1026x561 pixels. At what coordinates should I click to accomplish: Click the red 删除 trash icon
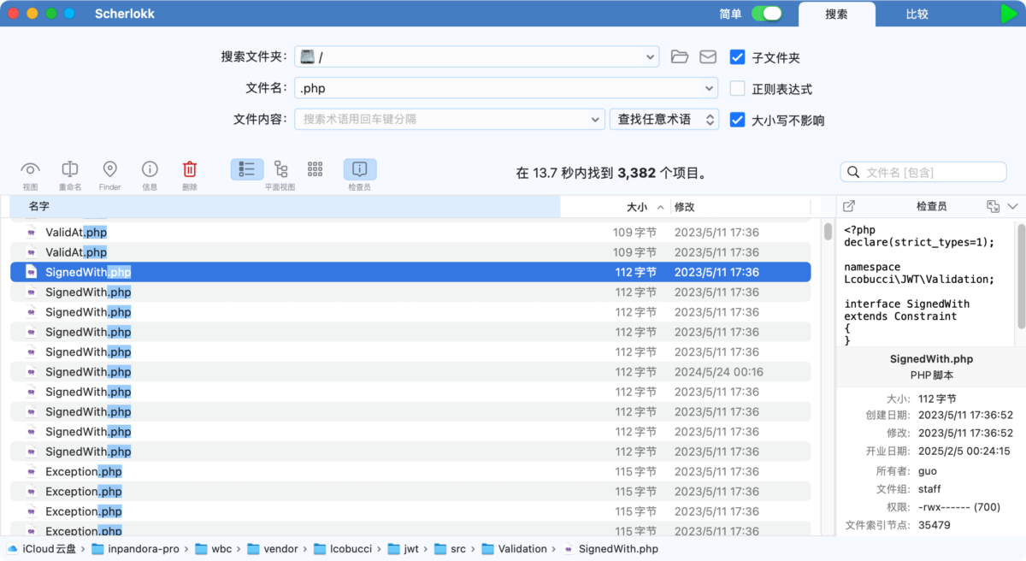click(x=190, y=169)
